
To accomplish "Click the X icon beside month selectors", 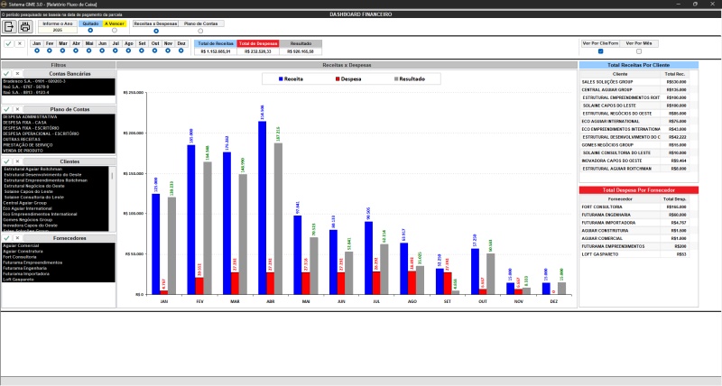I will coord(19,43).
